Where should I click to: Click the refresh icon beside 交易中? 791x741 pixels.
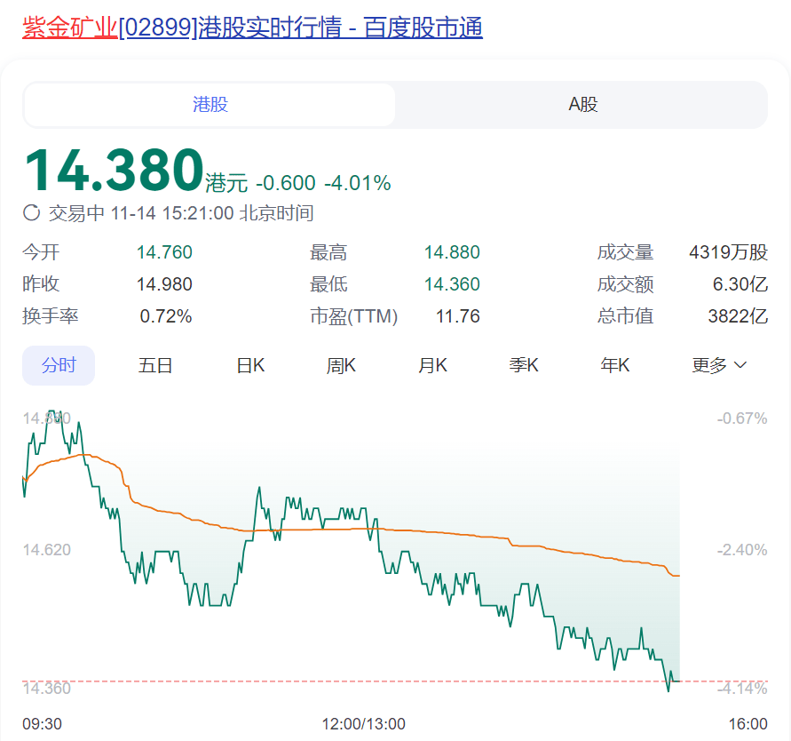coord(31,213)
